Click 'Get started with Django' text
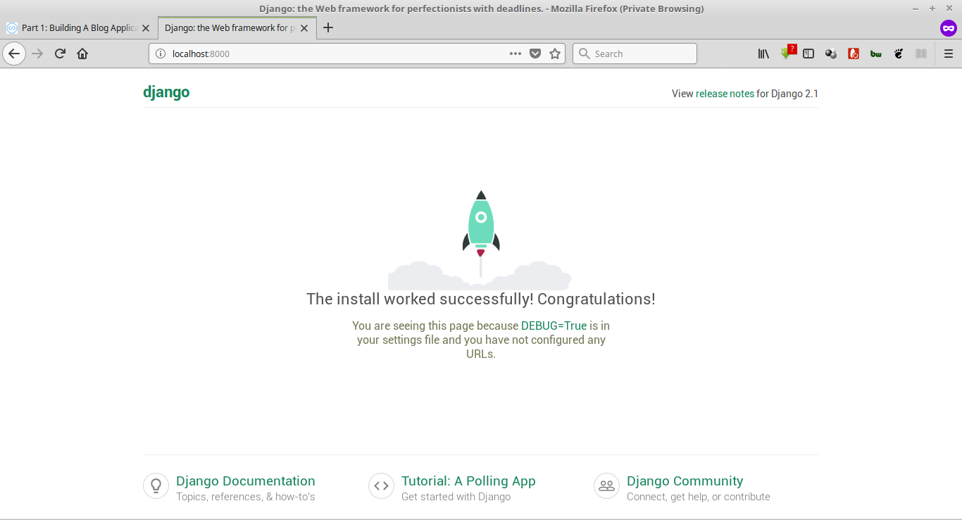Viewport: 962px width, 520px height. pyautogui.click(x=456, y=497)
